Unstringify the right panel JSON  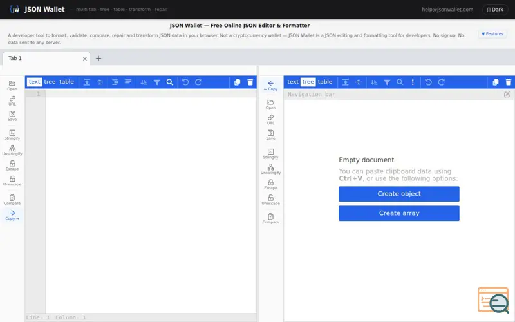tap(270, 169)
